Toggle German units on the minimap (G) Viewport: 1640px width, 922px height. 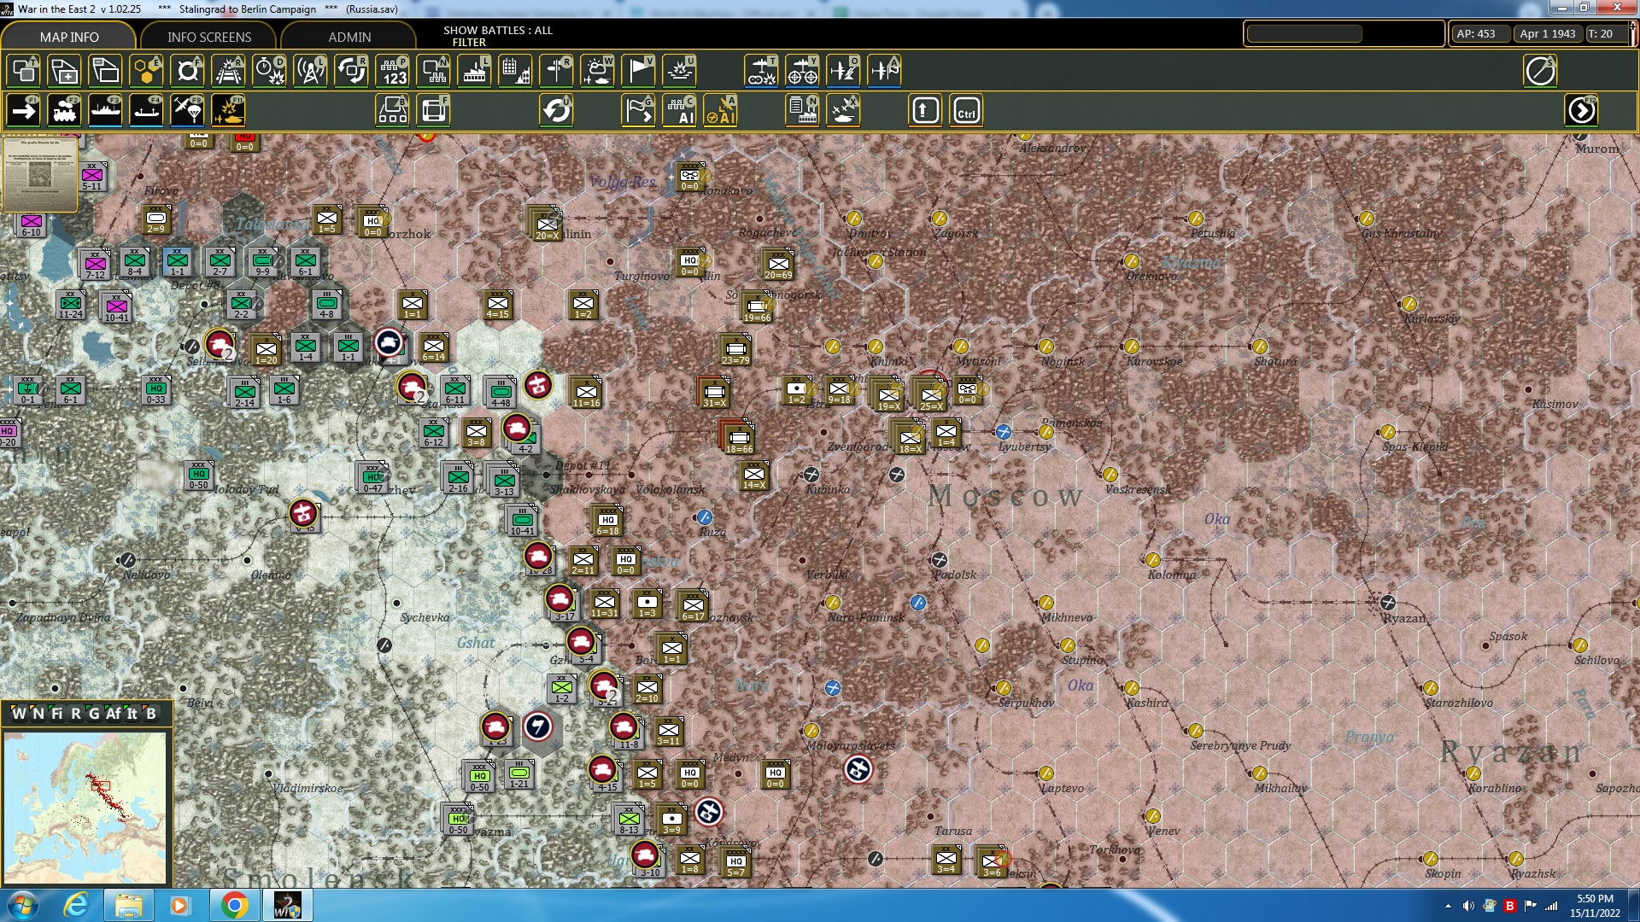click(x=94, y=715)
